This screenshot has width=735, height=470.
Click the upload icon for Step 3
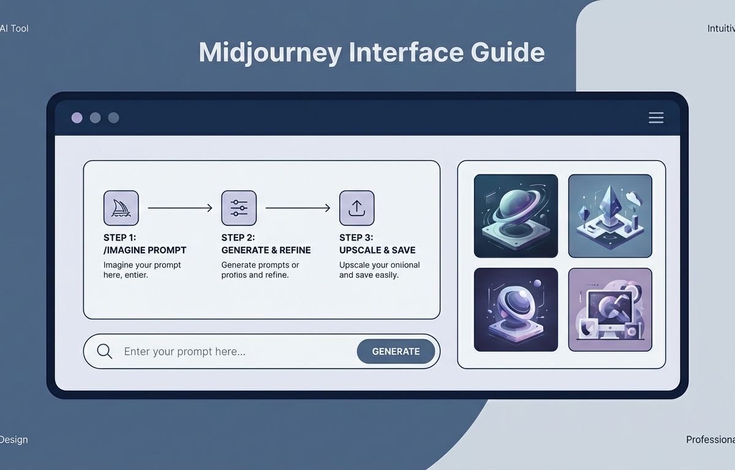click(356, 208)
